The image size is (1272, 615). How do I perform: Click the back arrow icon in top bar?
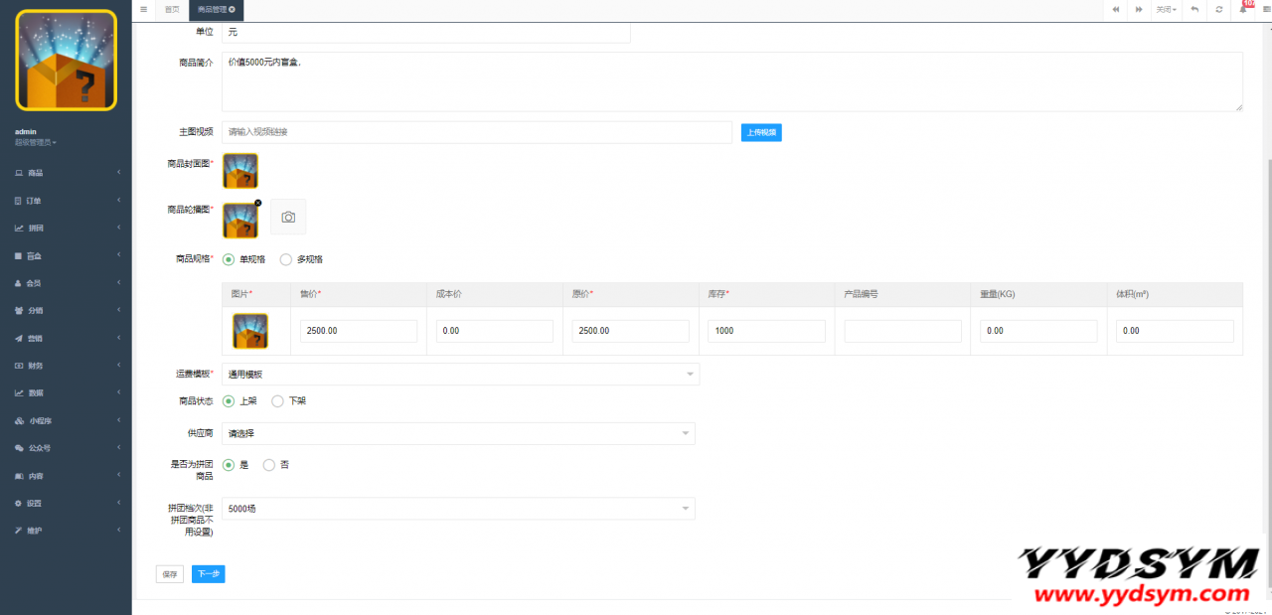coord(1194,9)
